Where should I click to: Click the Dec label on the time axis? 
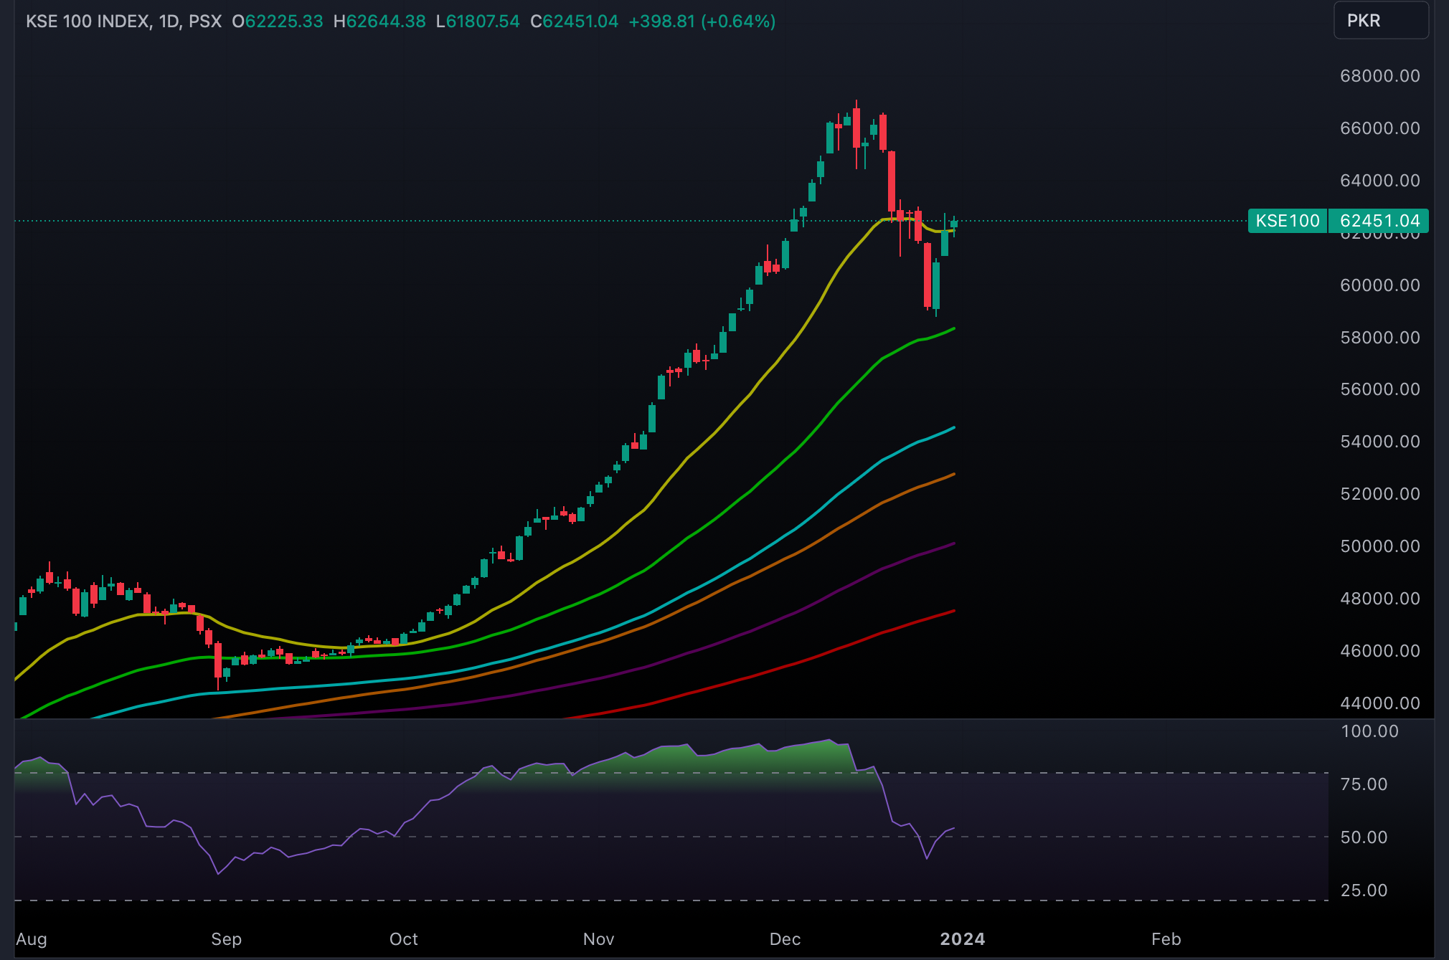[785, 938]
